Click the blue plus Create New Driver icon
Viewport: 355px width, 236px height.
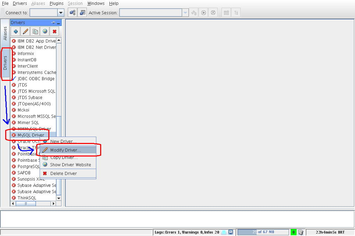(16, 31)
